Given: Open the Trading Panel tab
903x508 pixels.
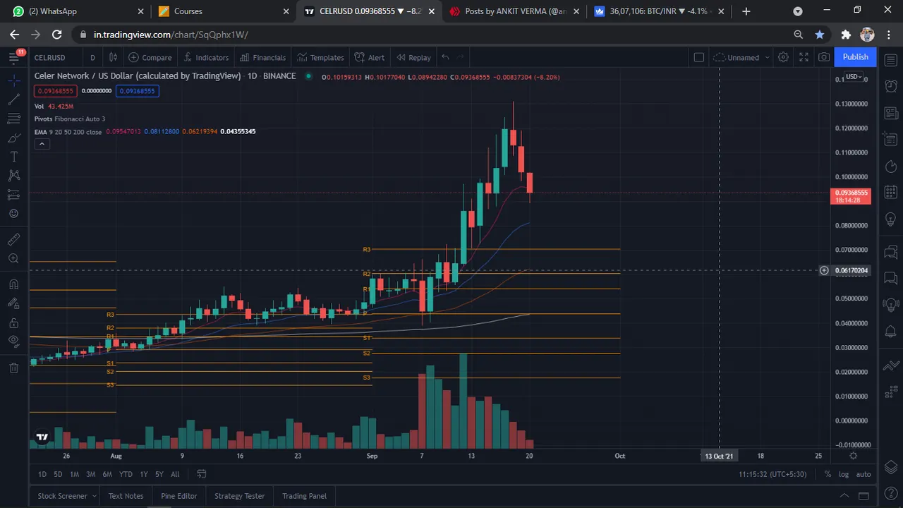Looking at the screenshot, I should click(305, 496).
